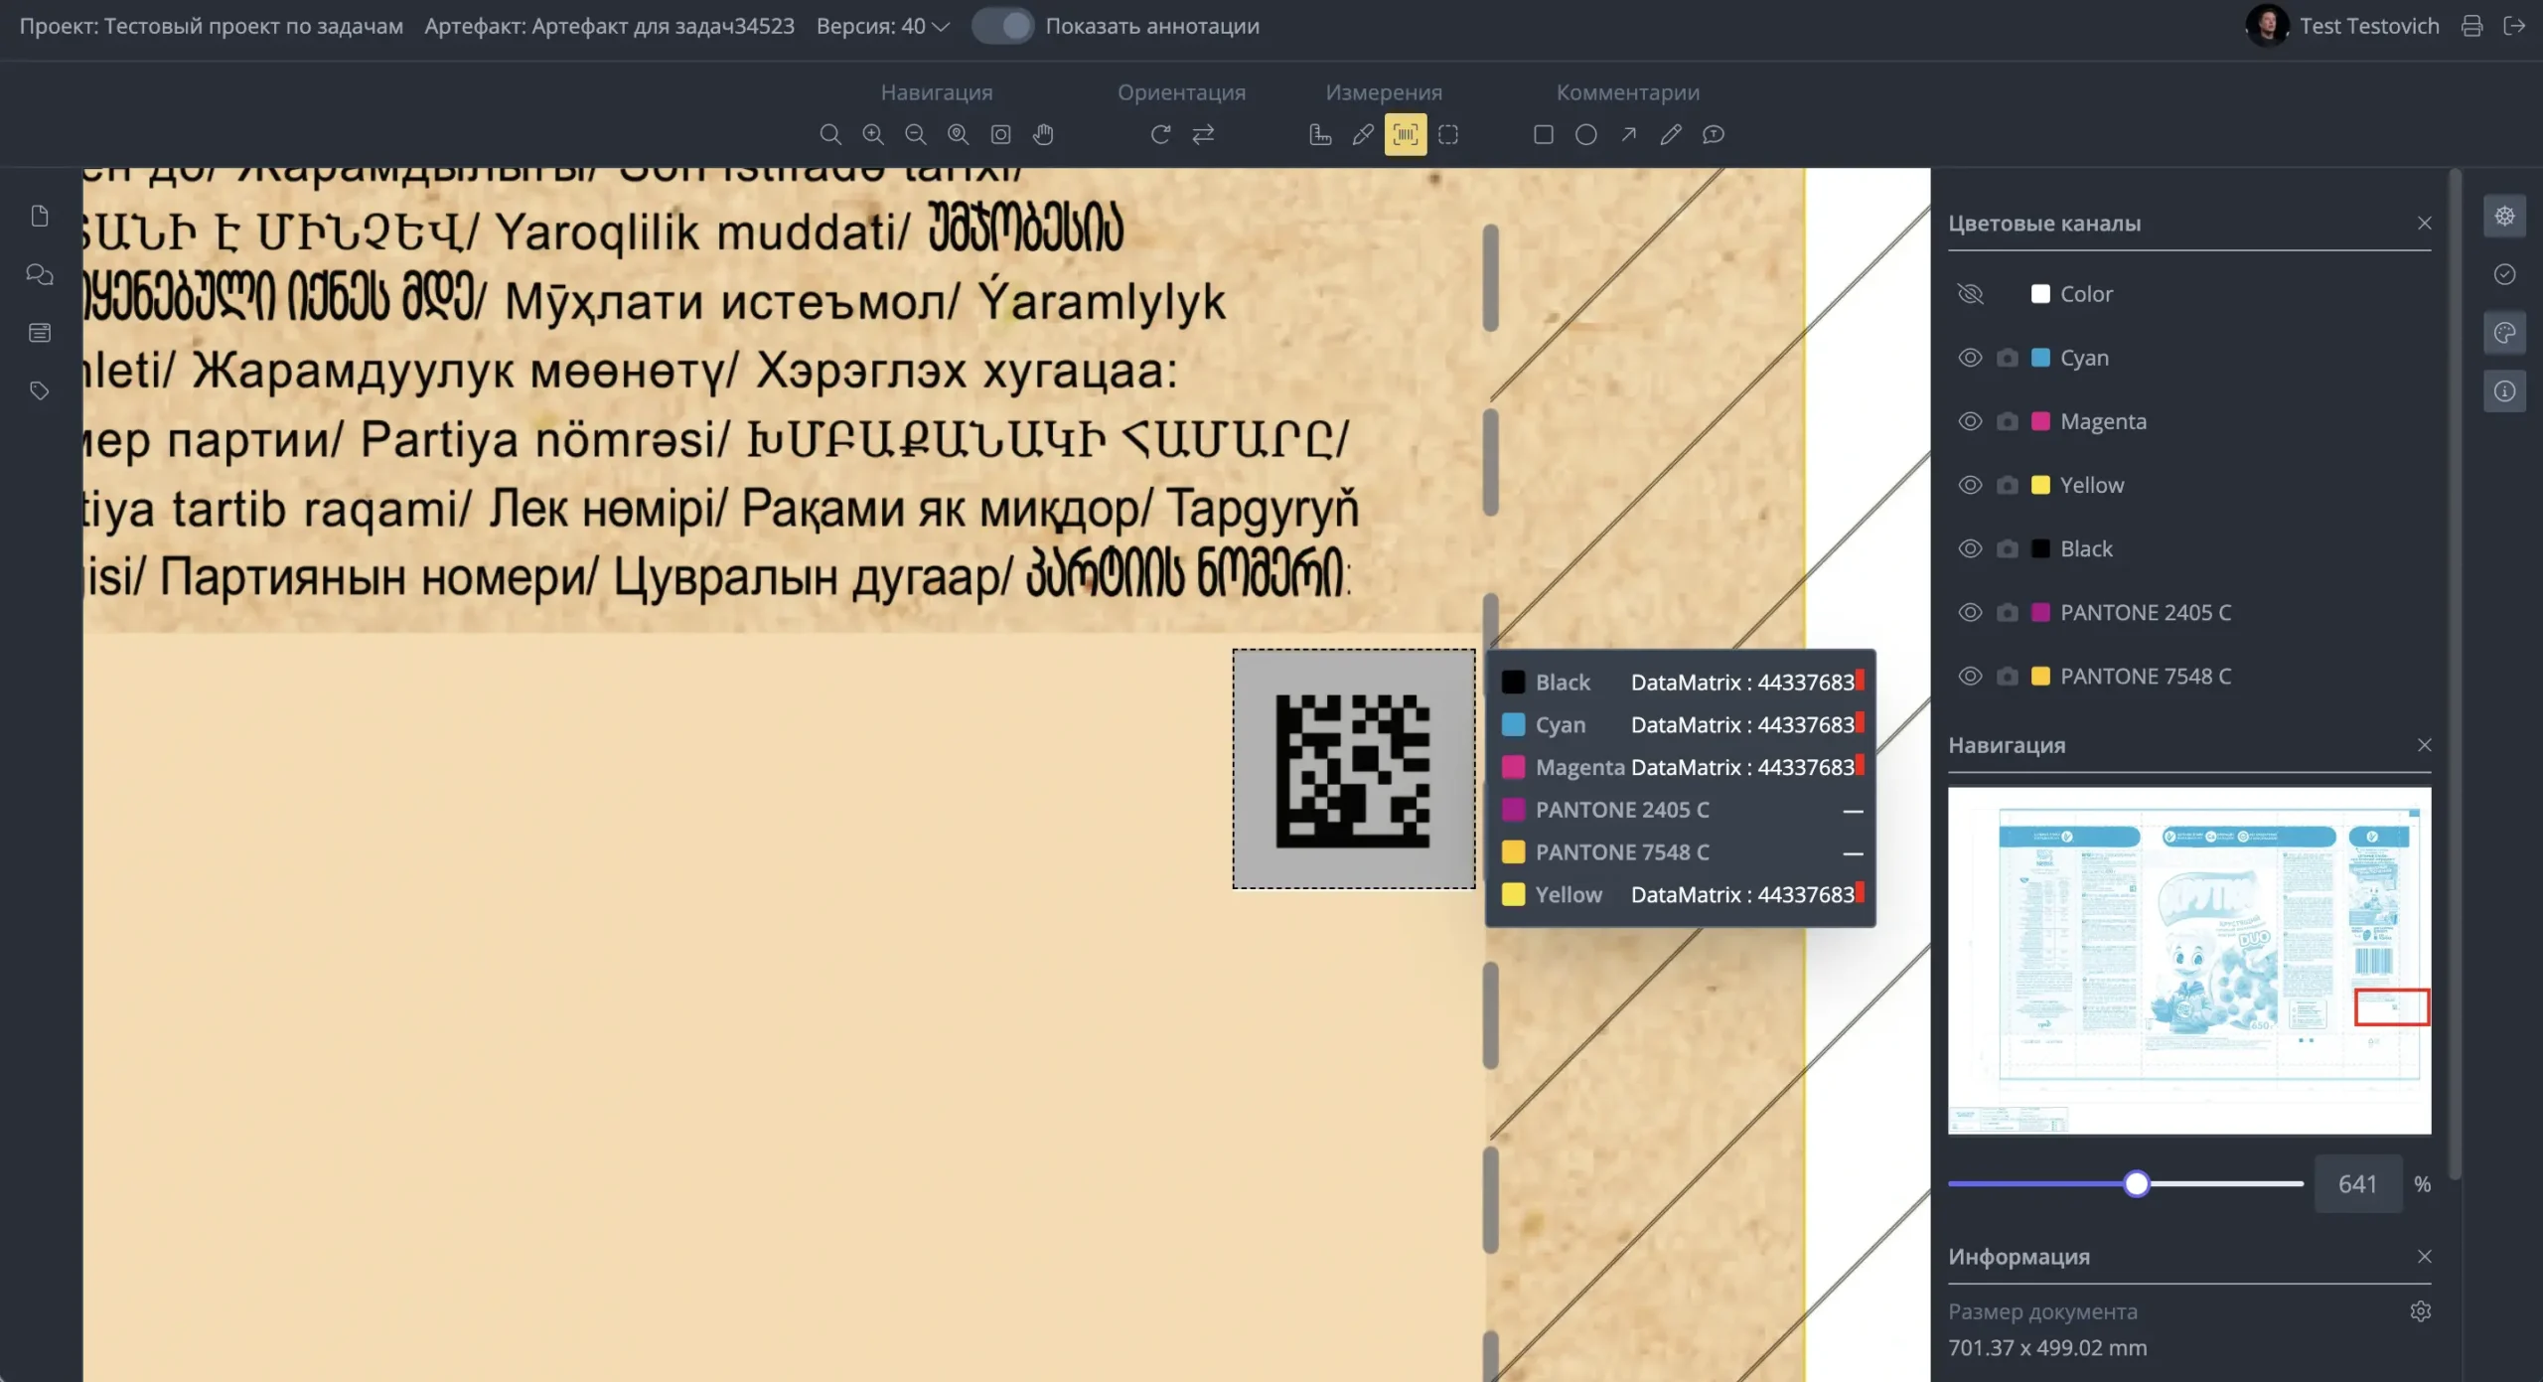Toggle visibility of the Color channel
This screenshot has height=1382, width=2543.
pyautogui.click(x=1970, y=294)
